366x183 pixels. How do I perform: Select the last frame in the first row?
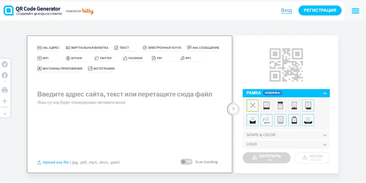tap(308, 106)
